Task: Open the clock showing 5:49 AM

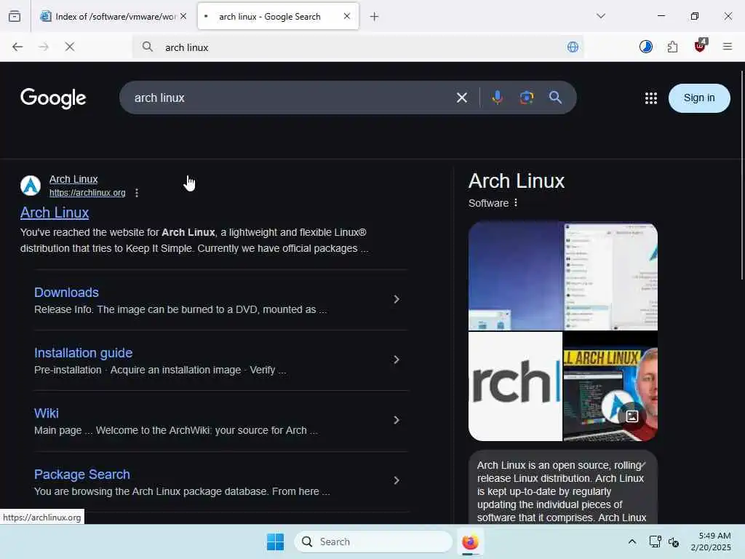Action: (x=711, y=542)
